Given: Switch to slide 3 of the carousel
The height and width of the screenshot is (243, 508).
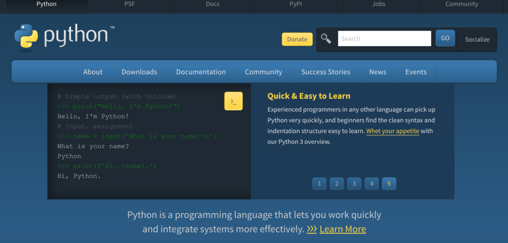Looking at the screenshot, I should pos(354,184).
